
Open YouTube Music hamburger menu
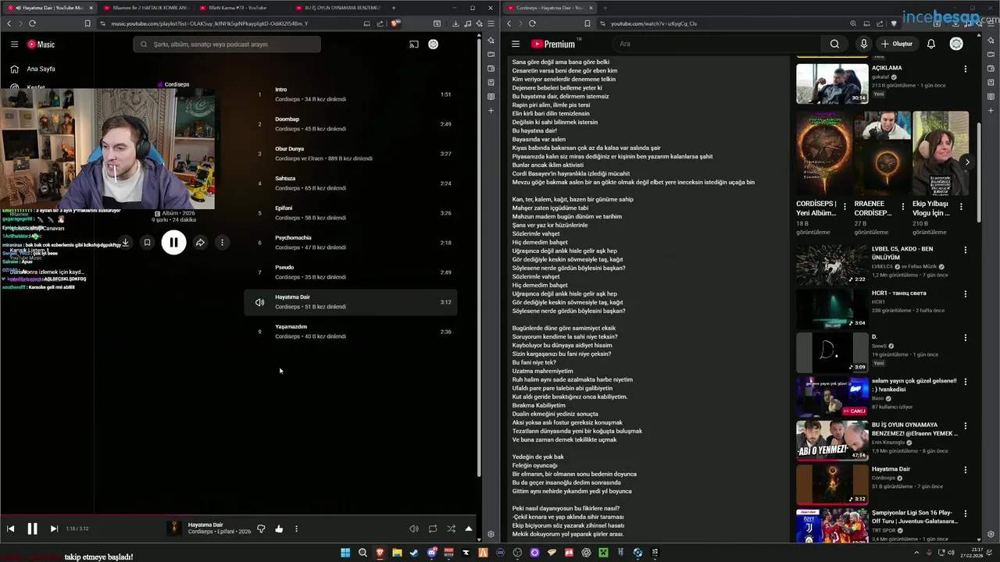point(14,44)
